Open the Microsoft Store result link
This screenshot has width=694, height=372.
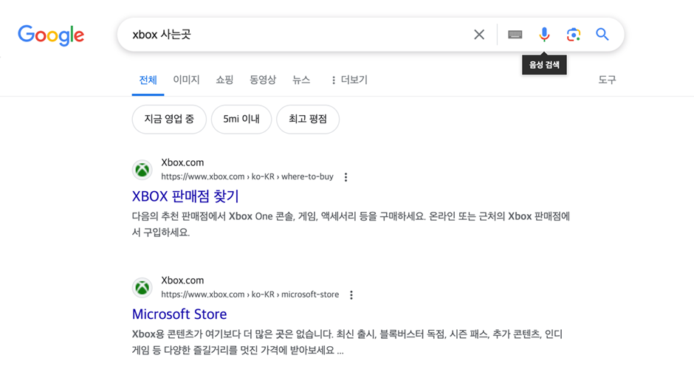[179, 314]
